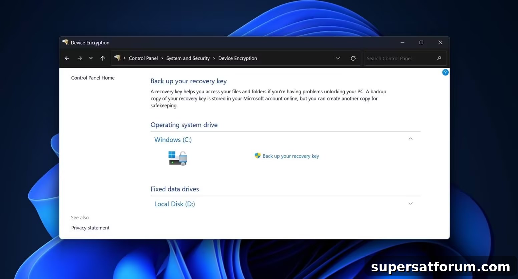Expand the address bar history dropdown
Screen dimensions: 518x279
pos(338,58)
